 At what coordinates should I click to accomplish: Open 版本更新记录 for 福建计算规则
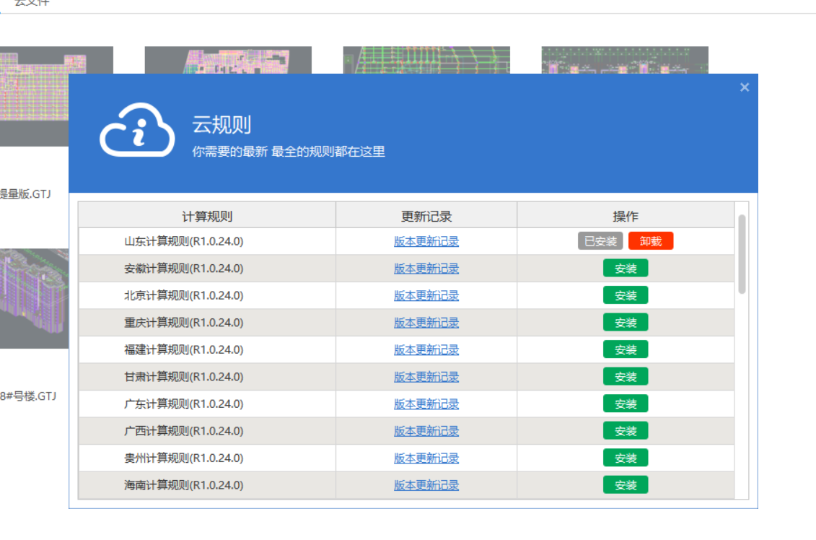[426, 349]
